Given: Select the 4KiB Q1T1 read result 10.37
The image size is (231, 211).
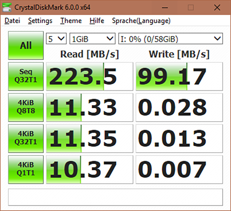Looking at the screenshot, I should [x=90, y=170].
